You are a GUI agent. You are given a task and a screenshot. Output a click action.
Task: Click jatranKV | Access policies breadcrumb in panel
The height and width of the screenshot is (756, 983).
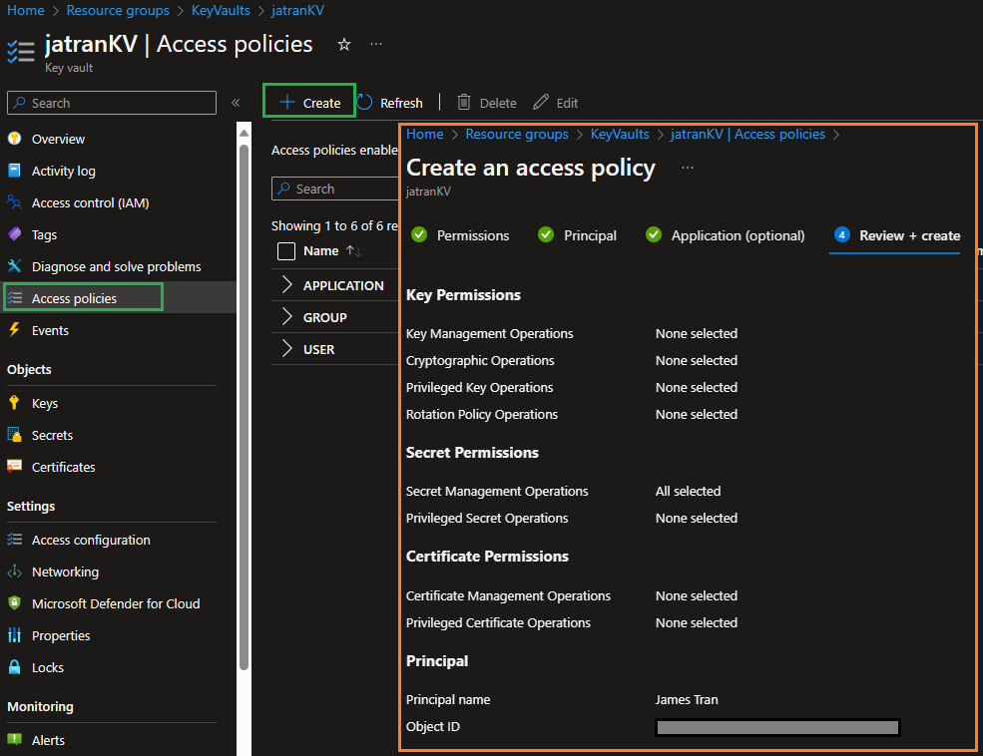tap(747, 134)
